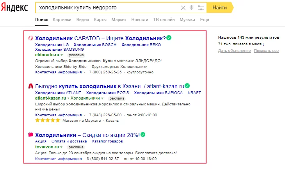This screenshot has height=169, width=285.
Task: Click the Найти search button
Action: (220, 8)
